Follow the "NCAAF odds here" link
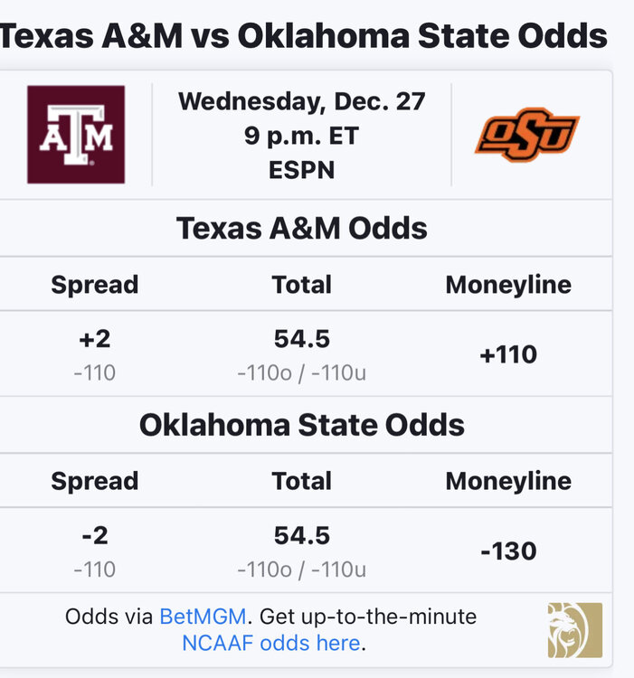The height and width of the screenshot is (678, 634). tap(270, 644)
